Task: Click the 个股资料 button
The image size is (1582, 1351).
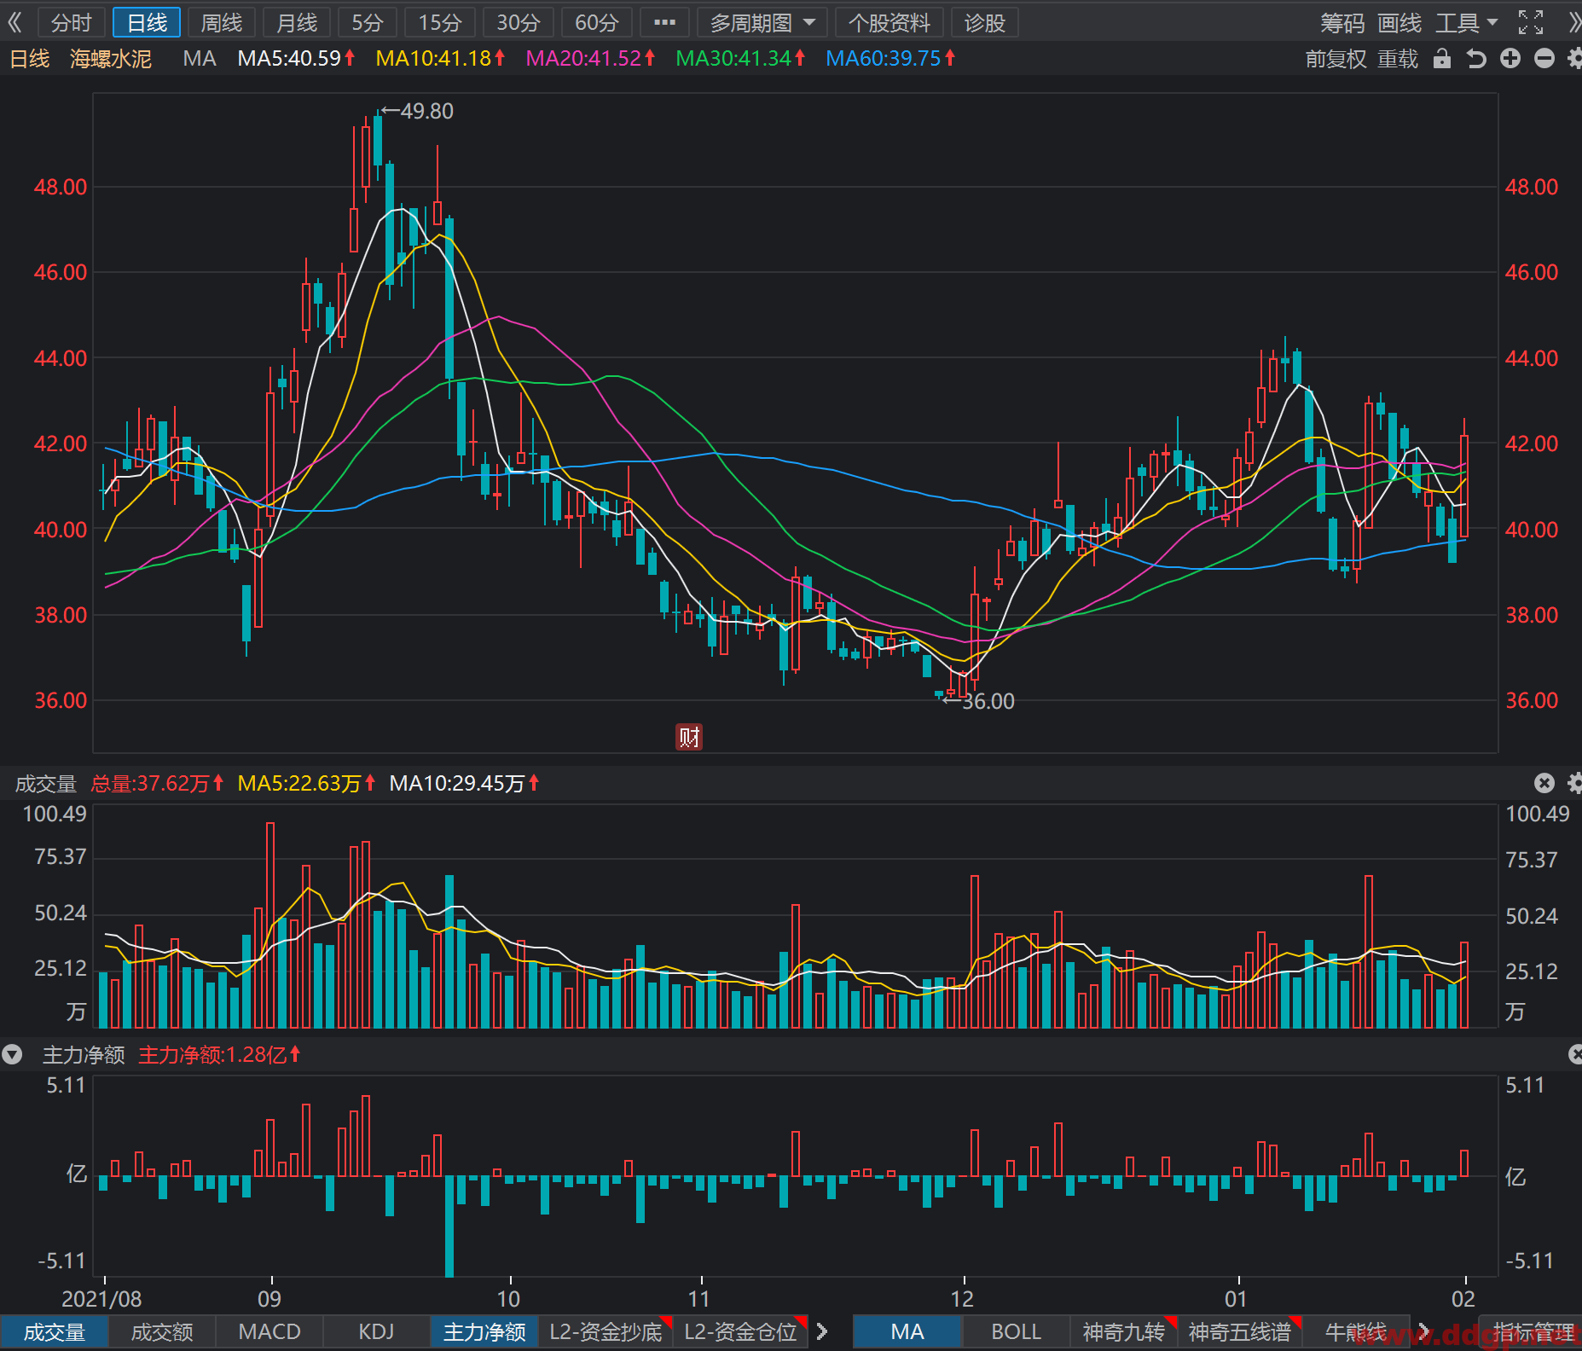Action: click(x=890, y=23)
